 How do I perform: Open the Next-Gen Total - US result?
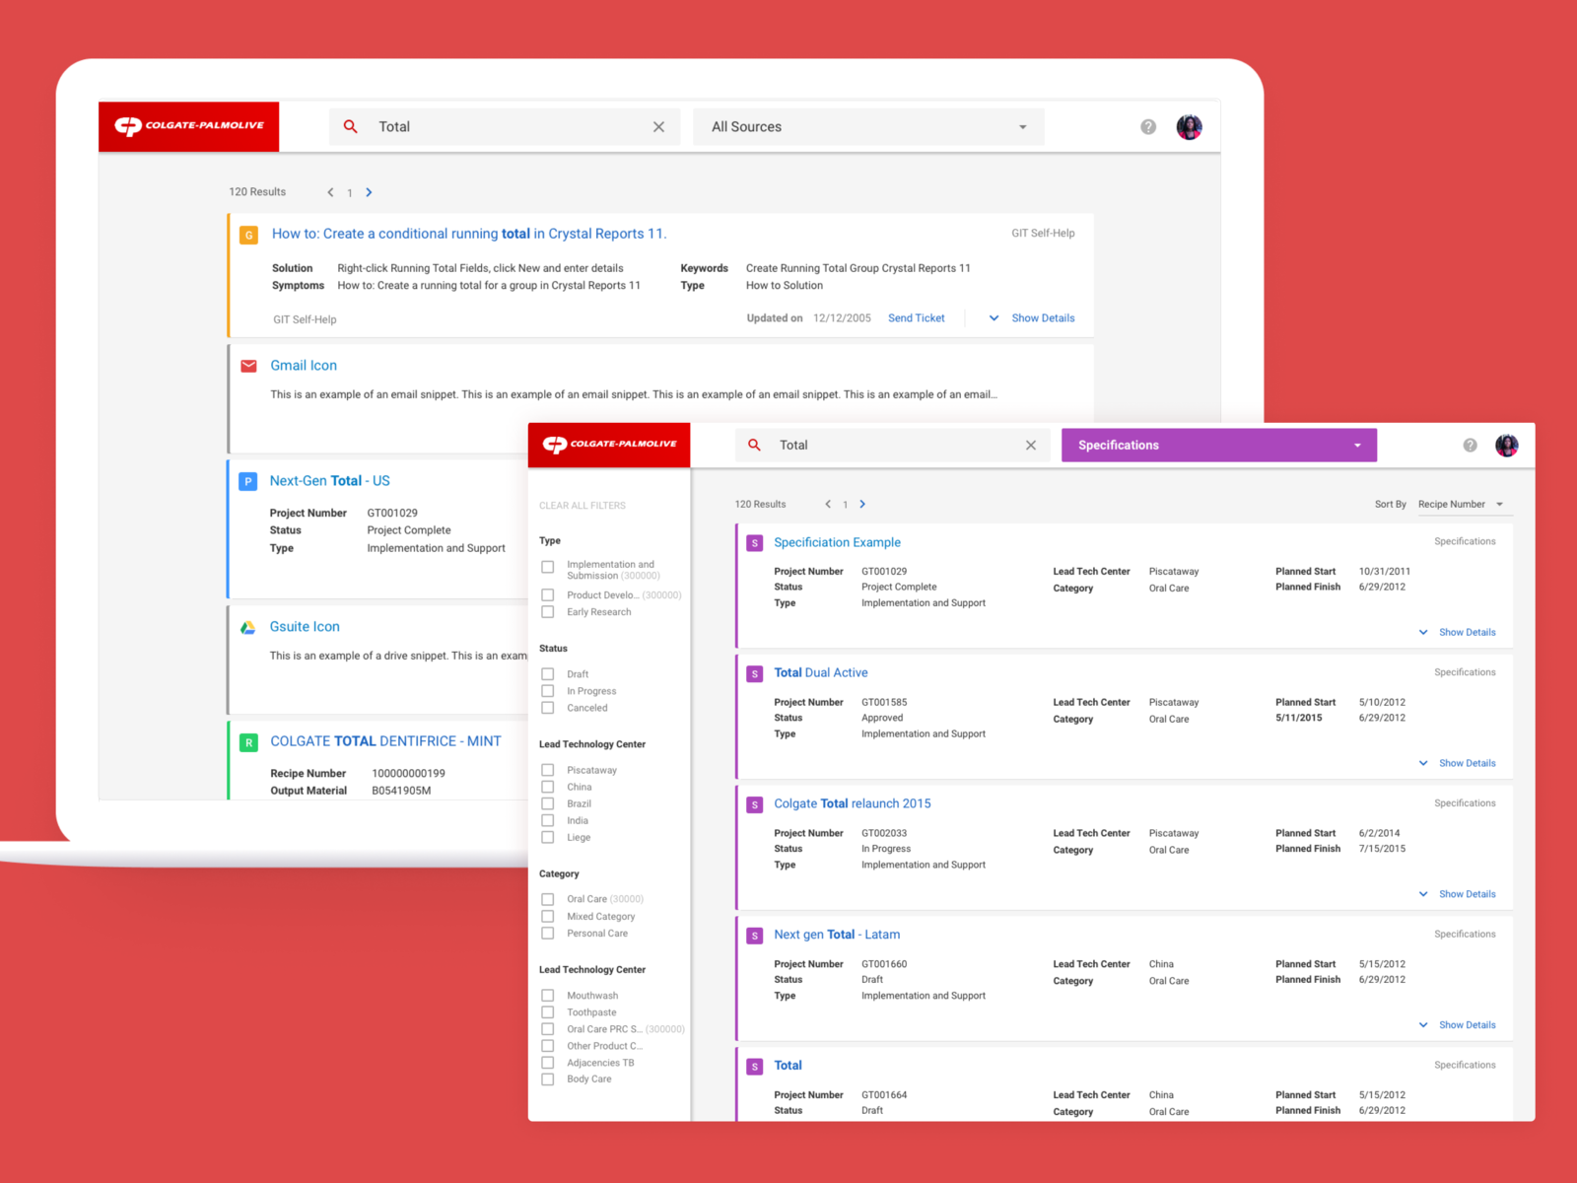pyautogui.click(x=330, y=481)
